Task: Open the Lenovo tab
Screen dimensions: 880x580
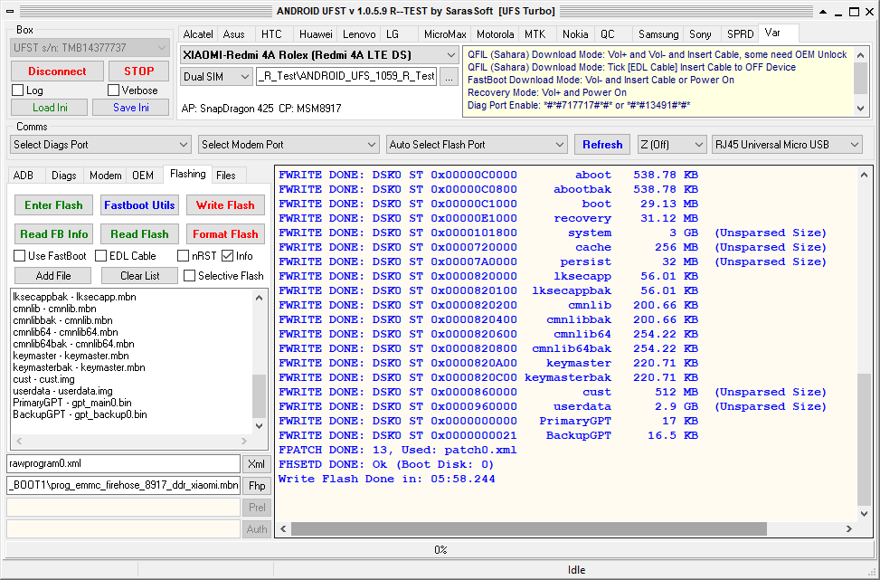Action: [x=359, y=34]
